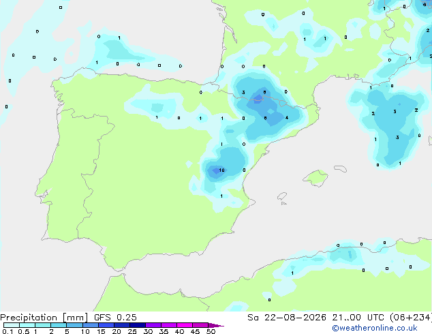Select the 2–5 mm legend color swatch
Screen dimensions: 432x334
(x=59, y=325)
